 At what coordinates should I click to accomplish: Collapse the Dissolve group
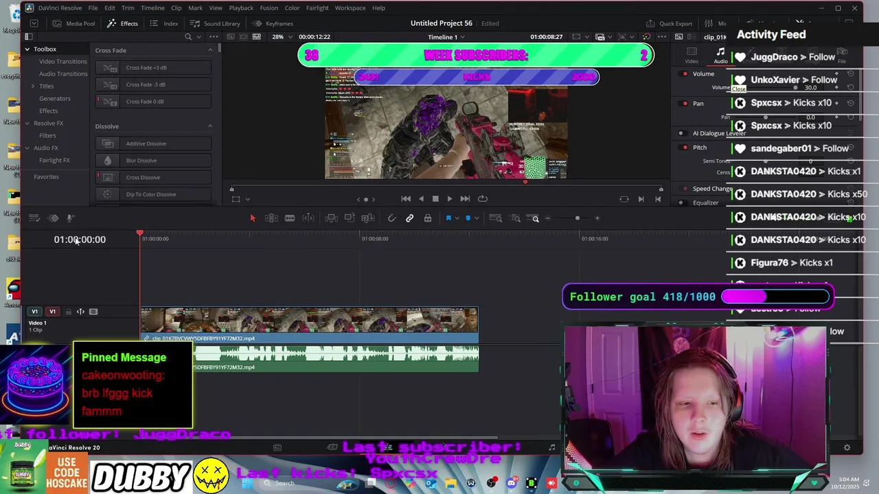(210, 126)
